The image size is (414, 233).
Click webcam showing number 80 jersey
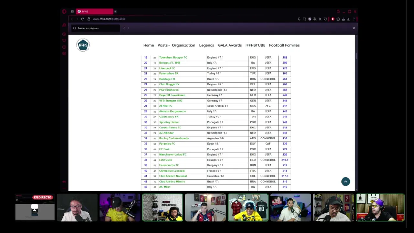[x=248, y=207]
